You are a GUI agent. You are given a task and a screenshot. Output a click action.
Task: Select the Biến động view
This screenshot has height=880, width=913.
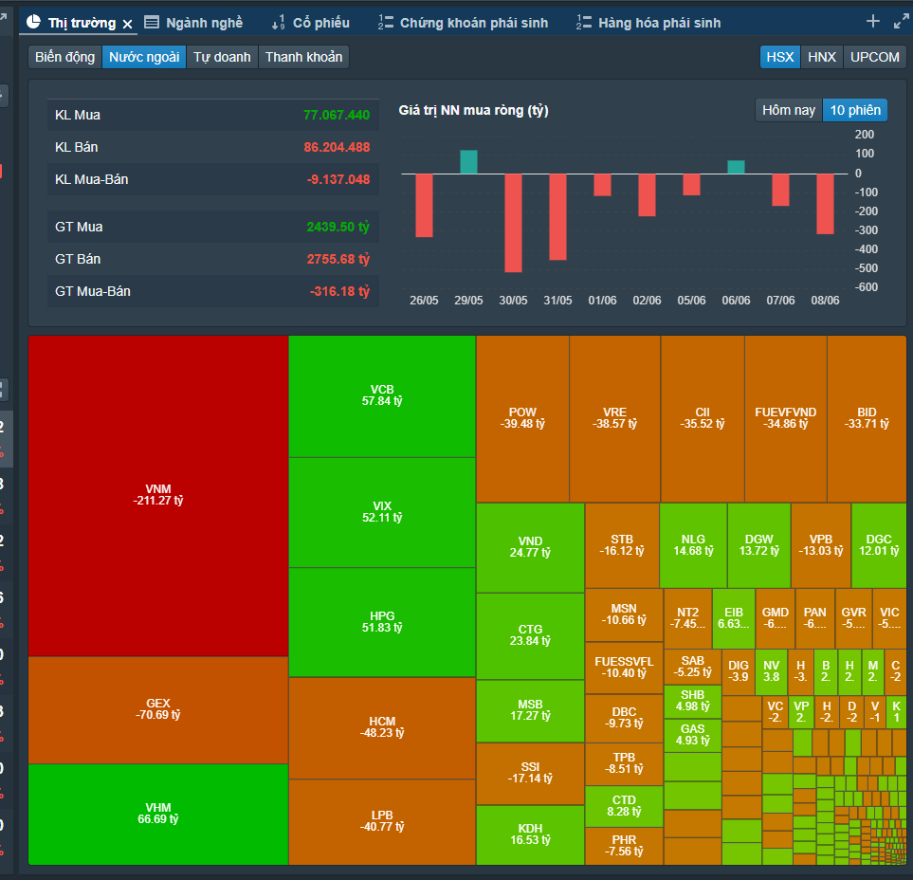pyautogui.click(x=64, y=57)
